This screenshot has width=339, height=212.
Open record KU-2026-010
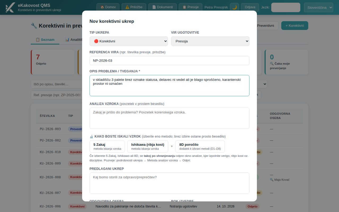(50, 152)
